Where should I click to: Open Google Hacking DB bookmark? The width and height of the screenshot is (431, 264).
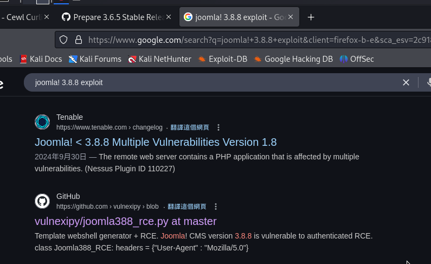pyautogui.click(x=293, y=59)
